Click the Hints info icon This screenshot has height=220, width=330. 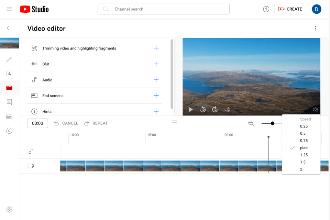[34, 111]
